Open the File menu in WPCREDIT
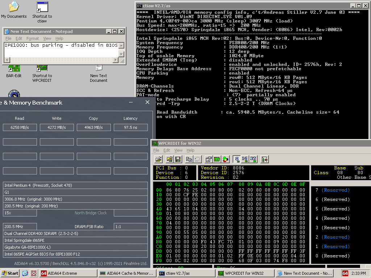The height and width of the screenshot is (278, 371). (x=156, y=150)
